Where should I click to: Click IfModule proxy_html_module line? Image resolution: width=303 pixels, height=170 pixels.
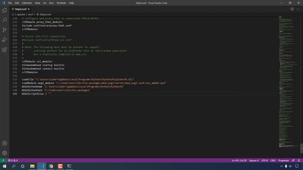click(x=42, y=22)
